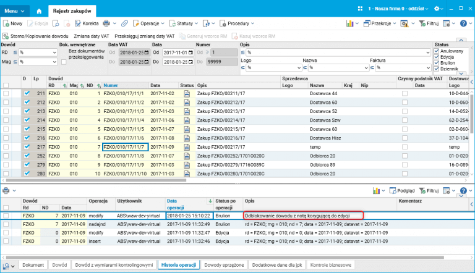Open the Menu dropdown
Image resolution: width=475 pixels, height=273 pixels.
(x=15, y=10)
